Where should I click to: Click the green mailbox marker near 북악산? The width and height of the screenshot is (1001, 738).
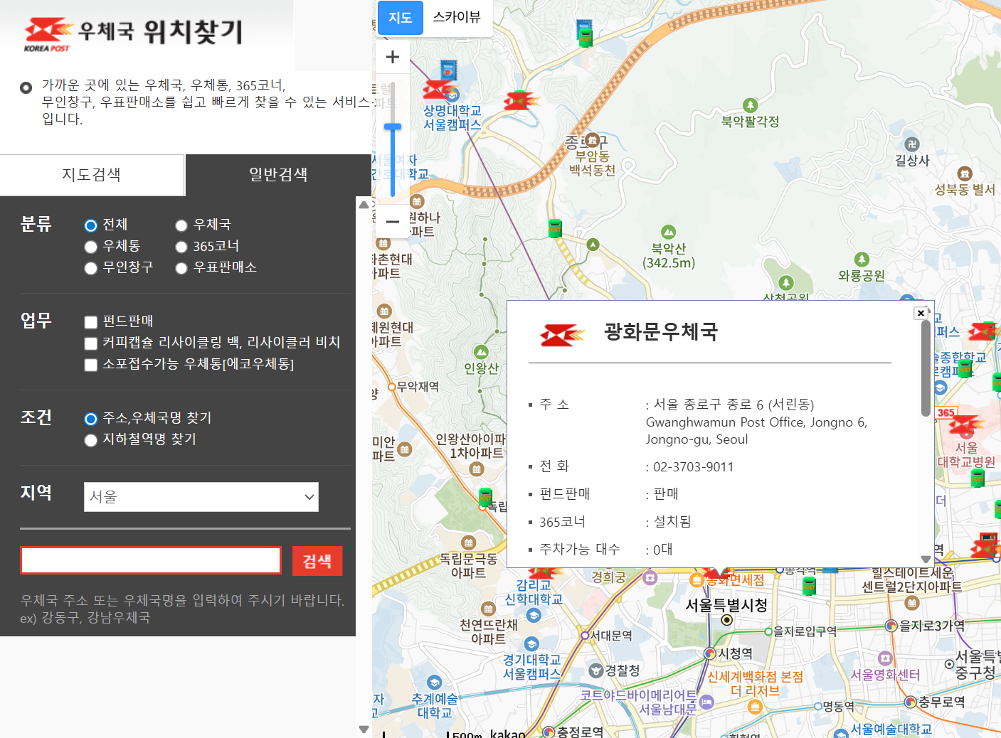point(555,228)
